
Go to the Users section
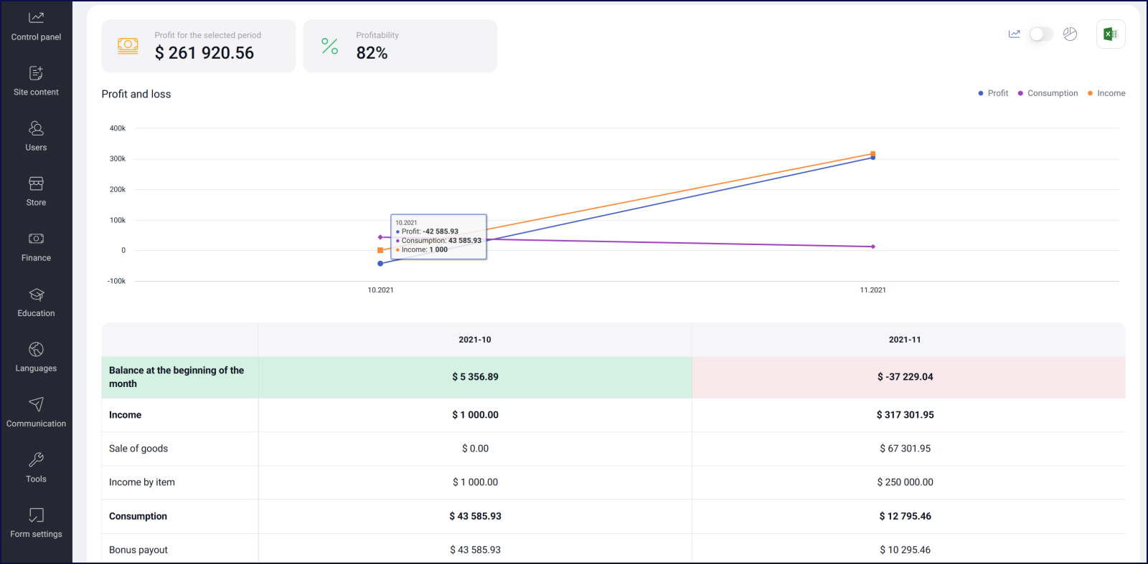(36, 137)
